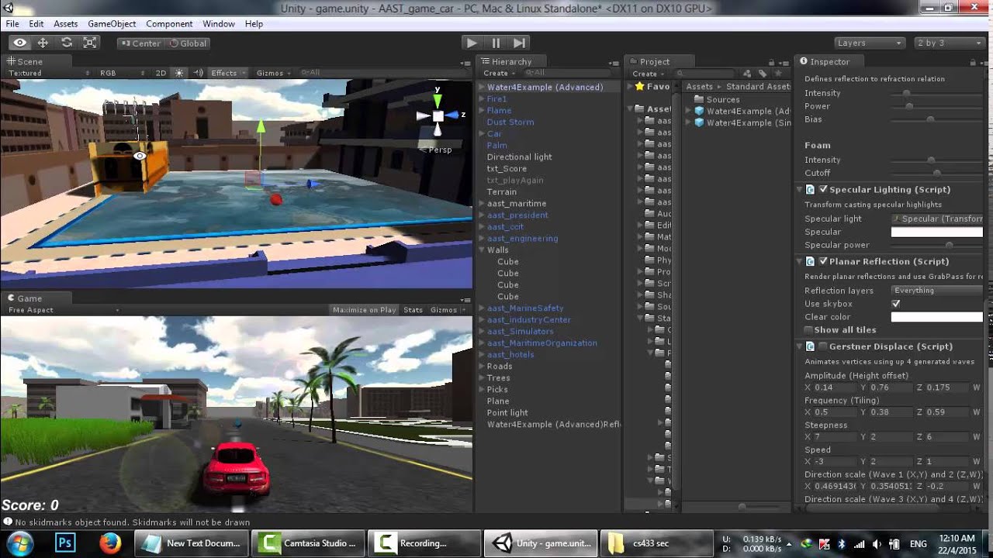
Task: Click the scene orientation gizmo
Action: coord(438,115)
